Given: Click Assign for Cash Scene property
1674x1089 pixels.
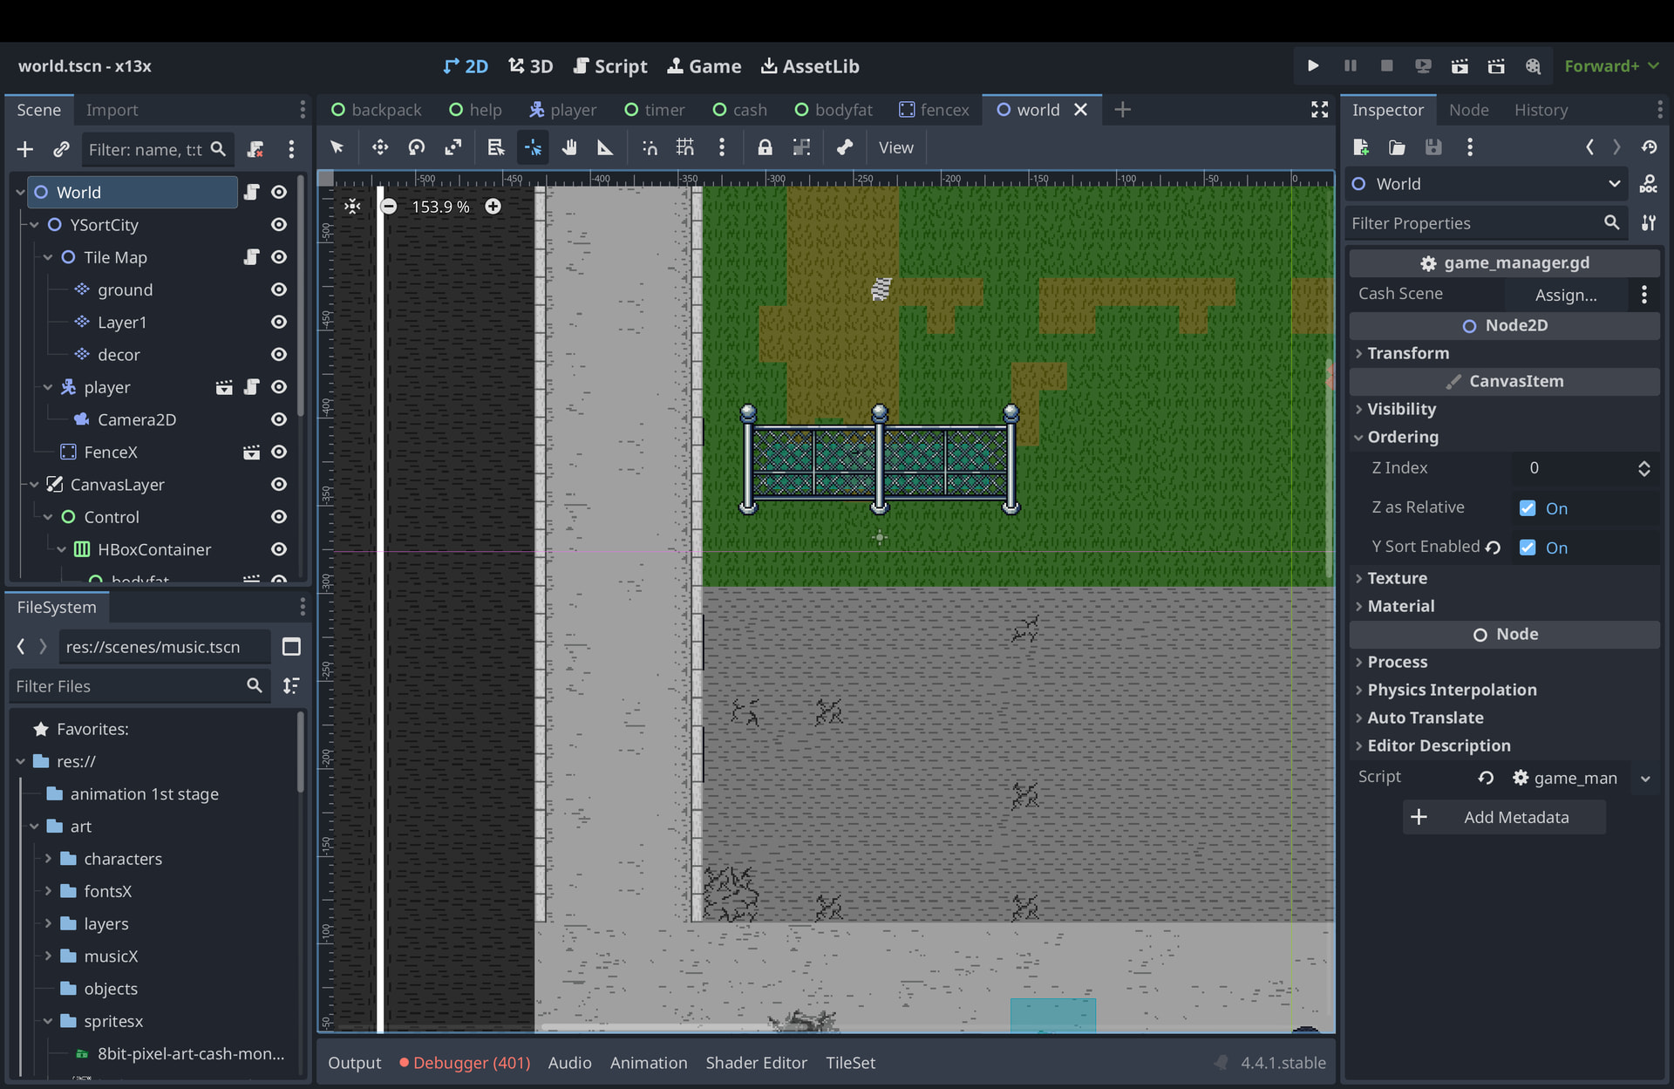Looking at the screenshot, I should pyautogui.click(x=1565, y=295).
